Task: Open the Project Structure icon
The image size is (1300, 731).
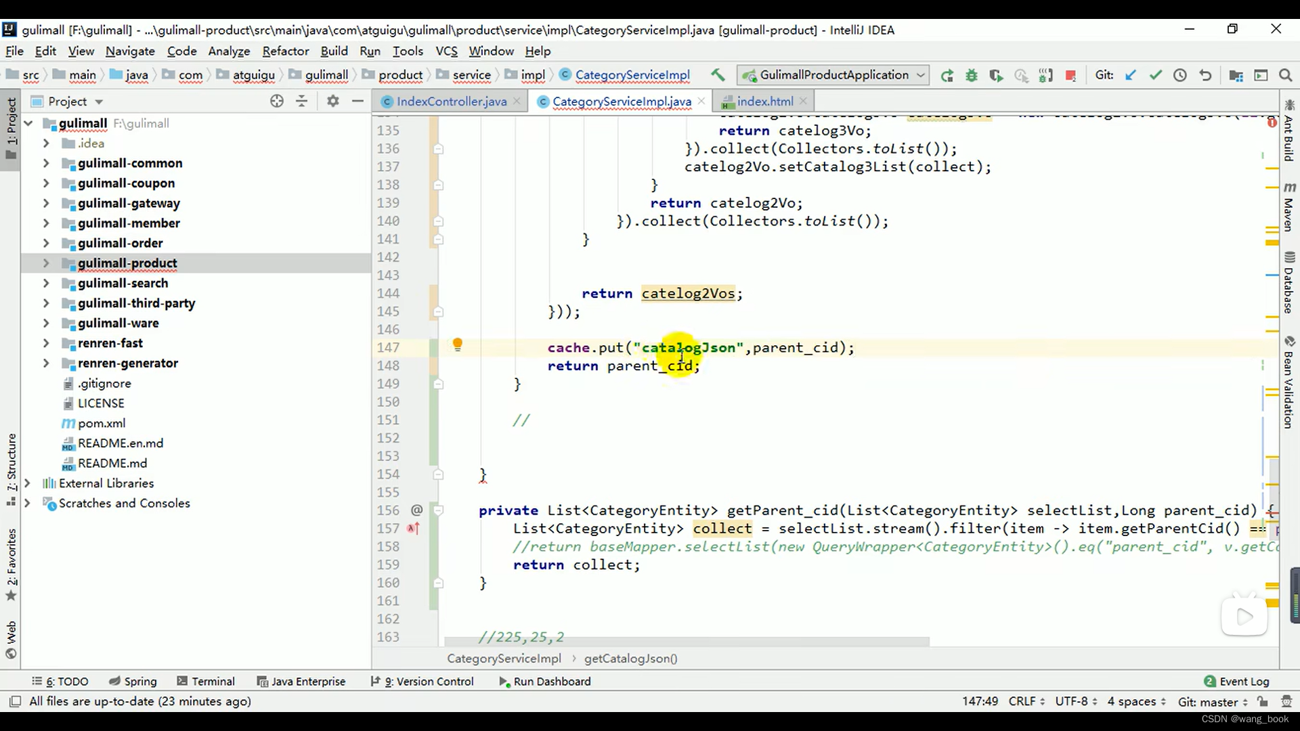Action: [x=1236, y=75]
